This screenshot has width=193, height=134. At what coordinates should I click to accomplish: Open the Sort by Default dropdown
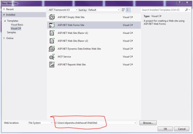tap(104, 10)
